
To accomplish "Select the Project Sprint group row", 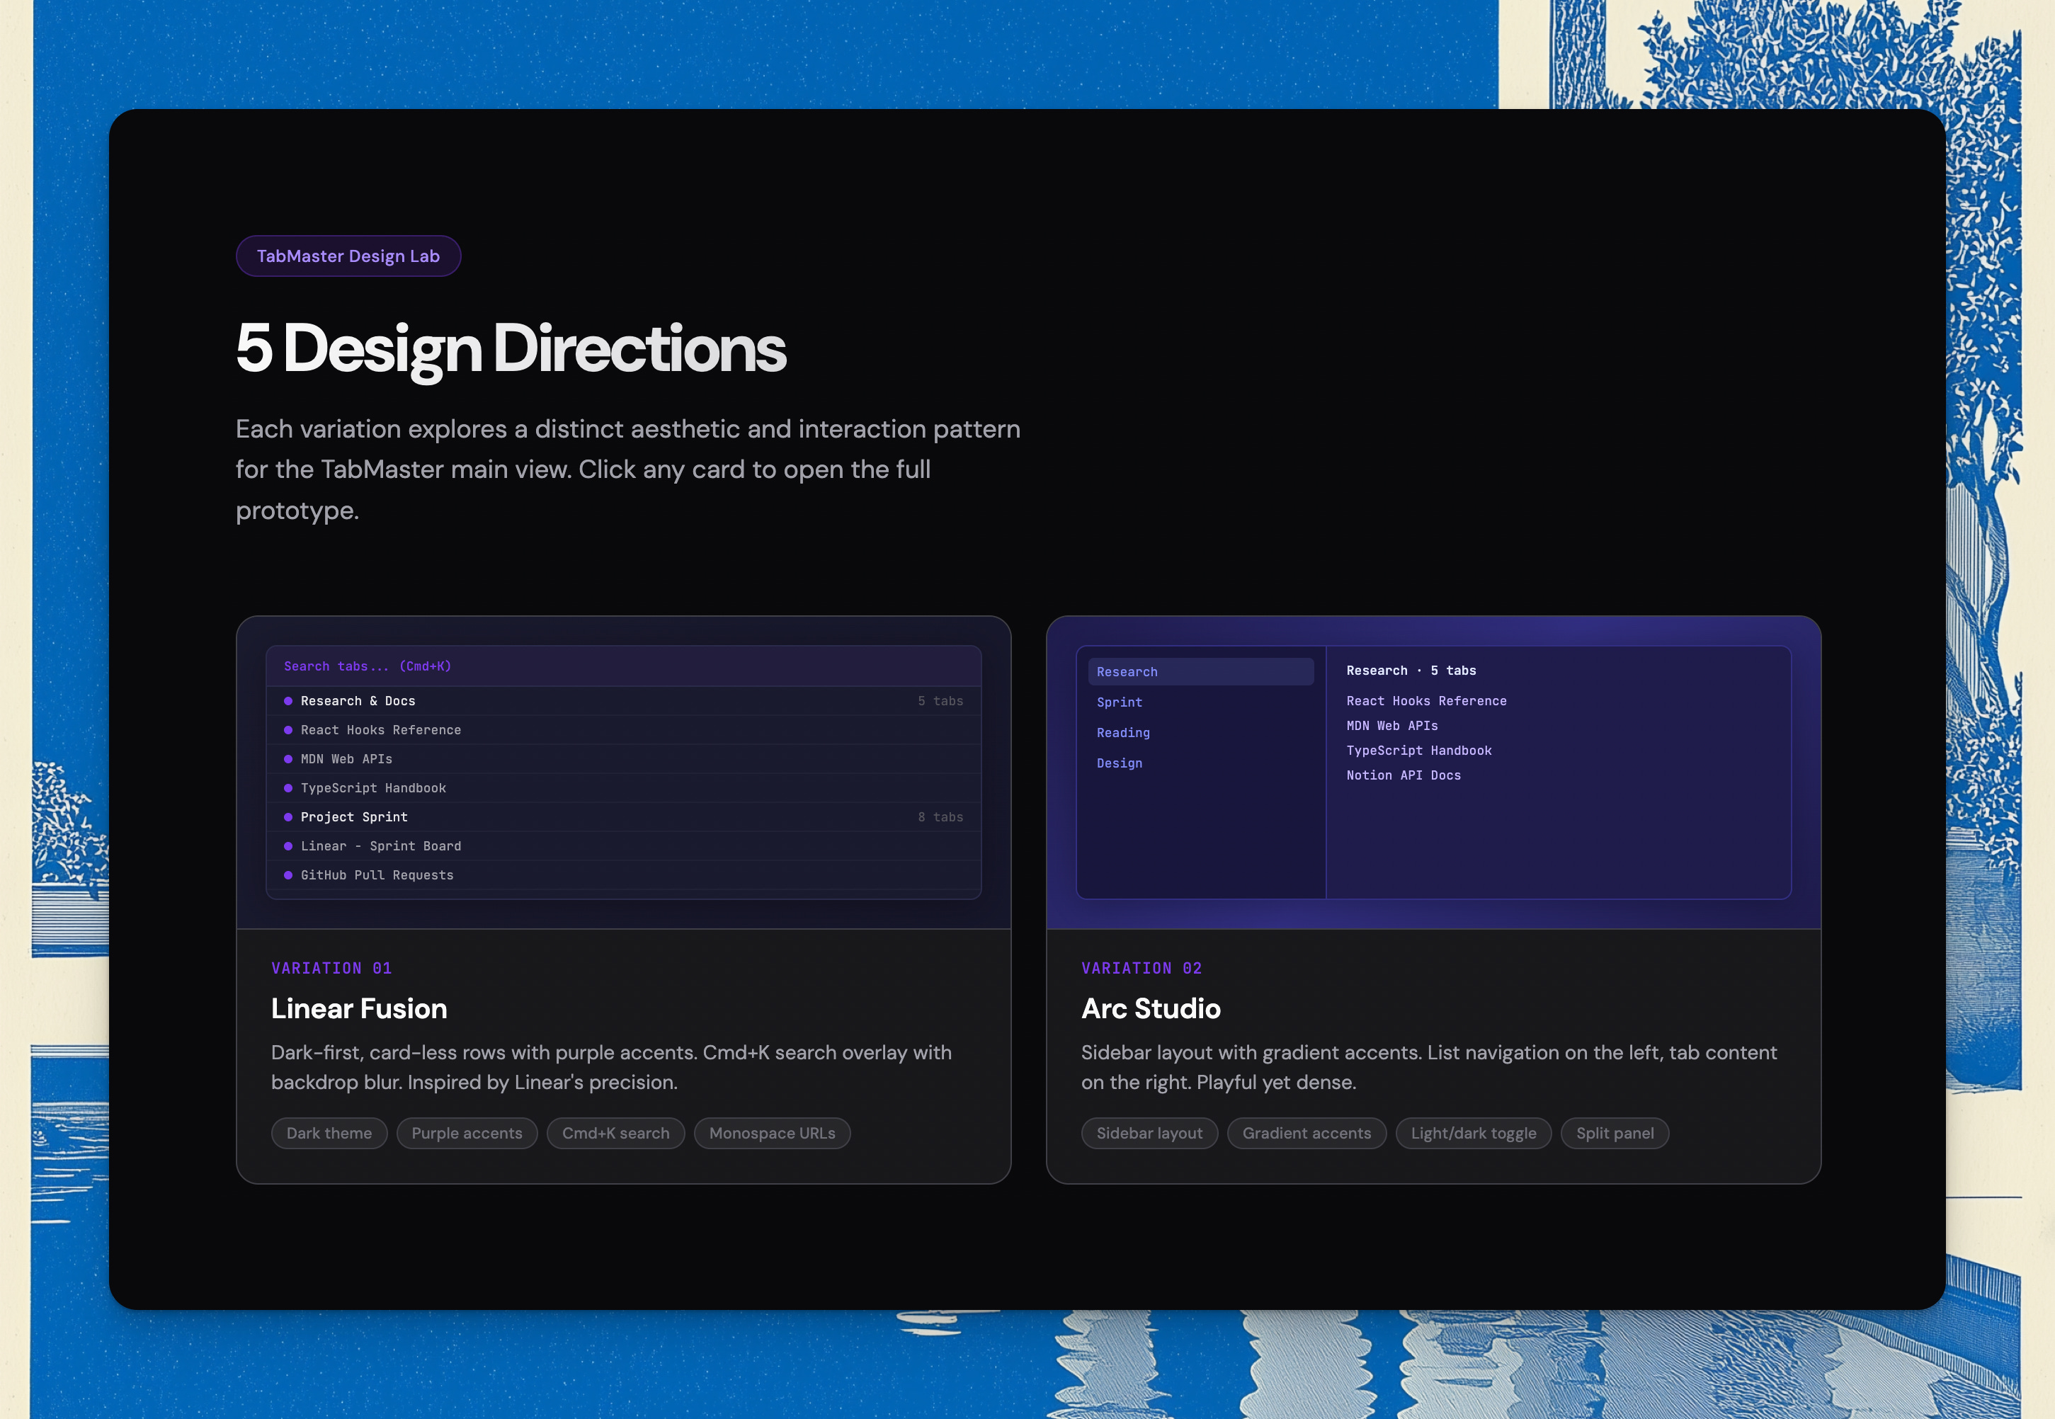I will click(x=622, y=817).
